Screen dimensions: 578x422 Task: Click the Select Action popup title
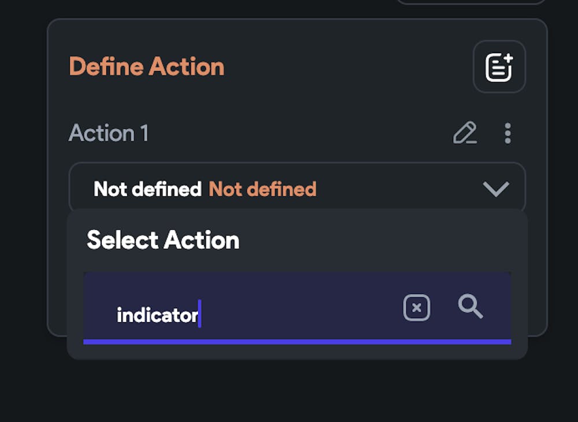[163, 240]
